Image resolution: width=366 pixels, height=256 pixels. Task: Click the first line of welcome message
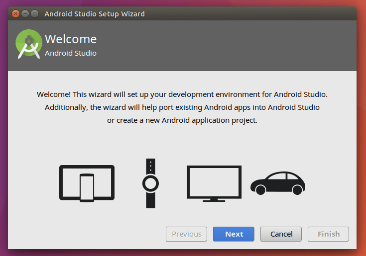coord(182,94)
